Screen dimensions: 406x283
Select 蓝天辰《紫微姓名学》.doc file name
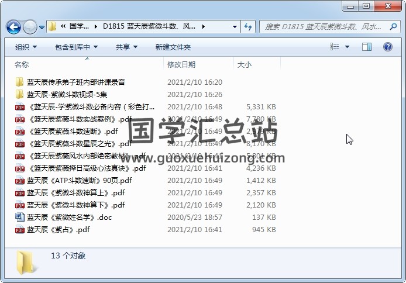click(69, 218)
